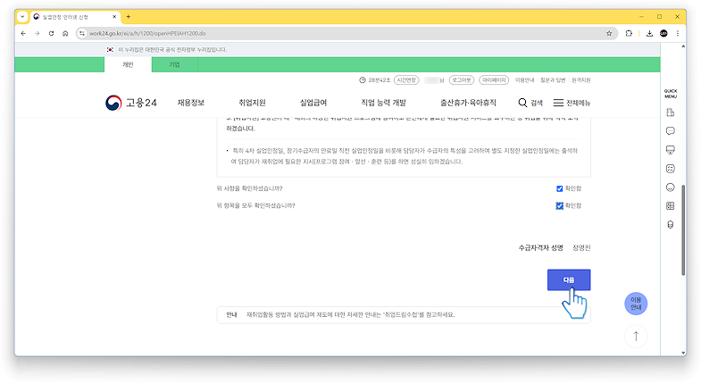Open the document icon in Quick Menu

pos(670,112)
